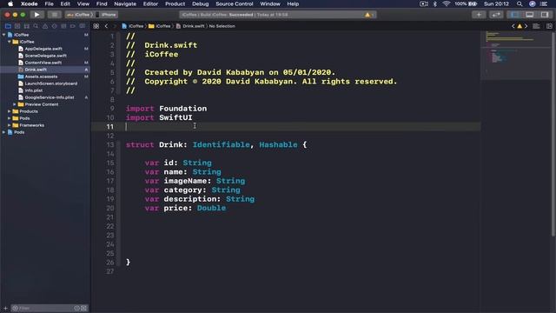Viewport: 556px width, 313px height.
Task: Open the Source Control navigator
Action: tap(17, 26)
